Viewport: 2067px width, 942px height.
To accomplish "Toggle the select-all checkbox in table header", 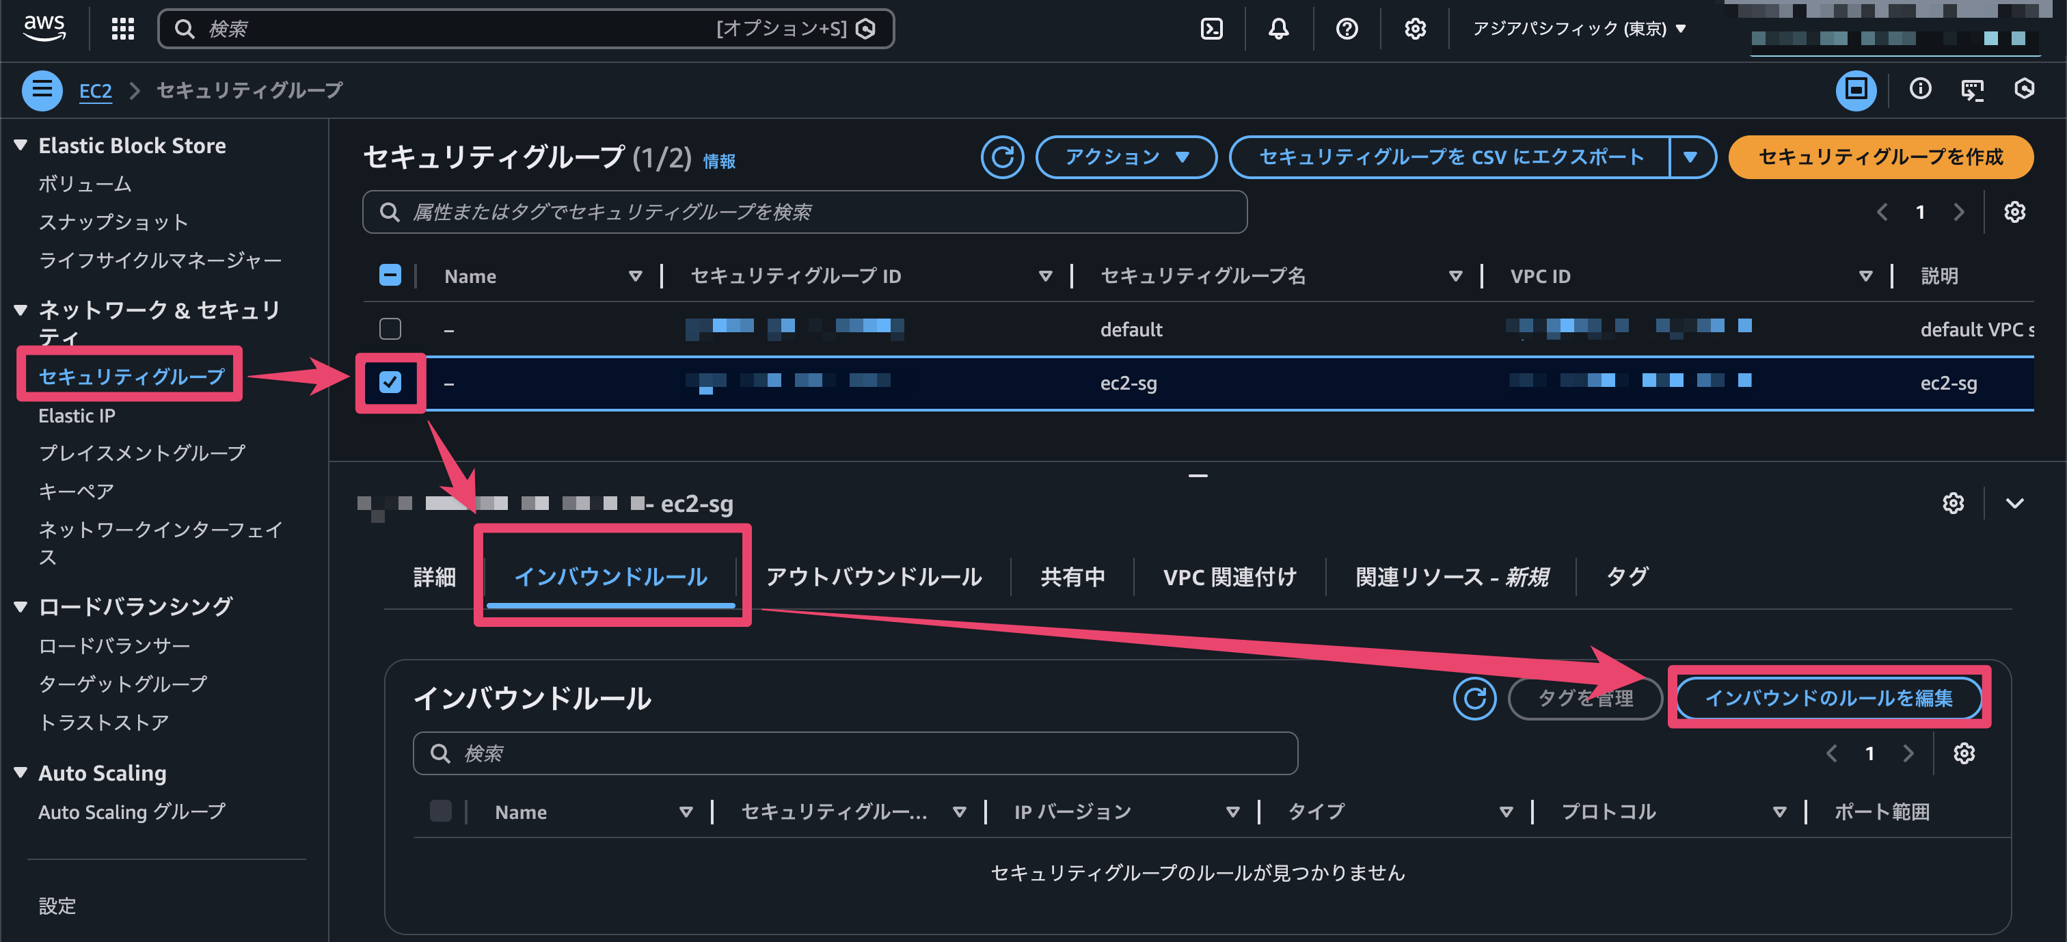I will click(389, 274).
